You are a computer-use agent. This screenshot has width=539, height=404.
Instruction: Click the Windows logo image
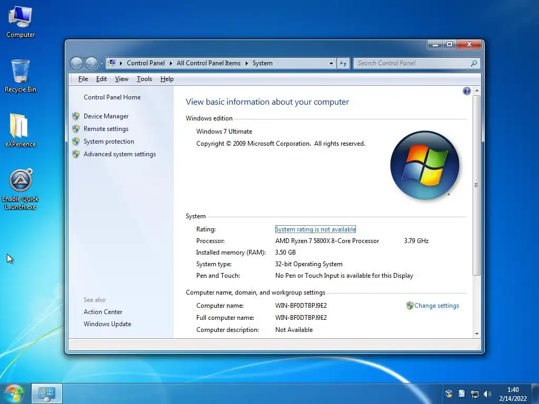coord(425,165)
